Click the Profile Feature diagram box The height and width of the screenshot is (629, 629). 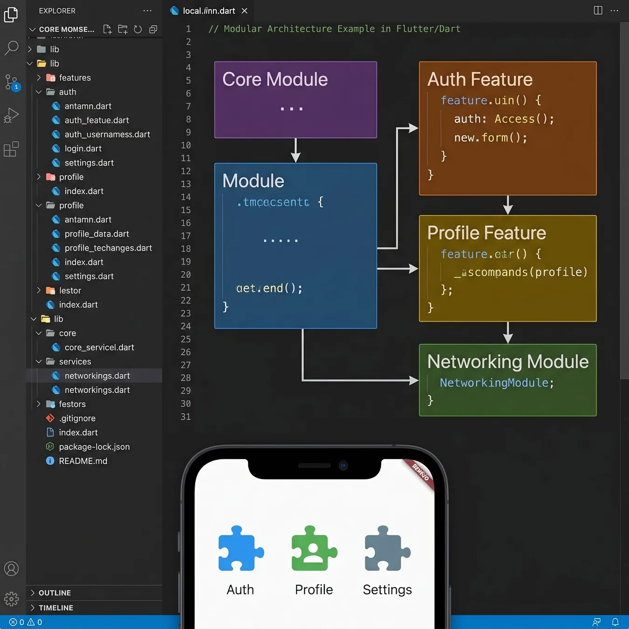[508, 268]
